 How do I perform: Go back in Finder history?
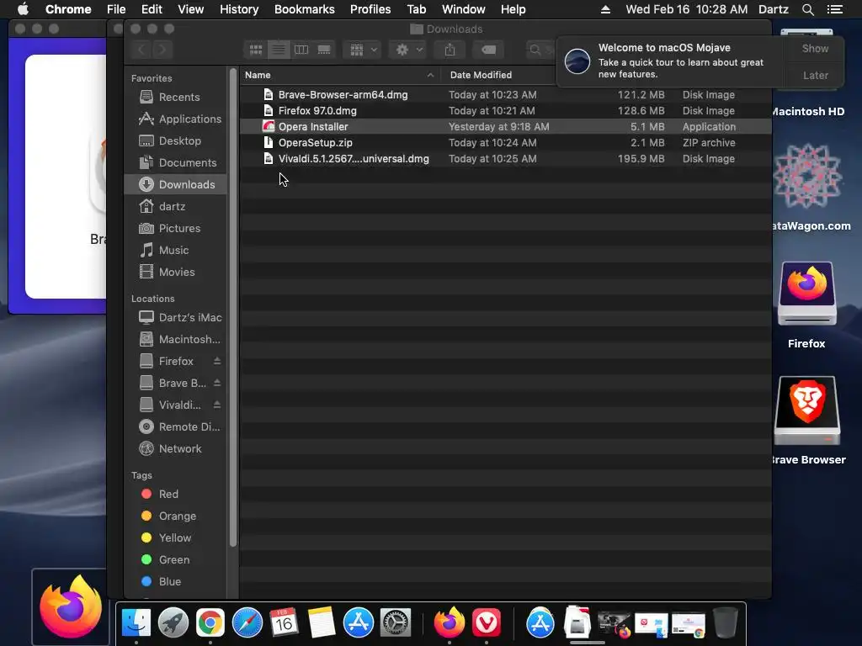click(141, 50)
